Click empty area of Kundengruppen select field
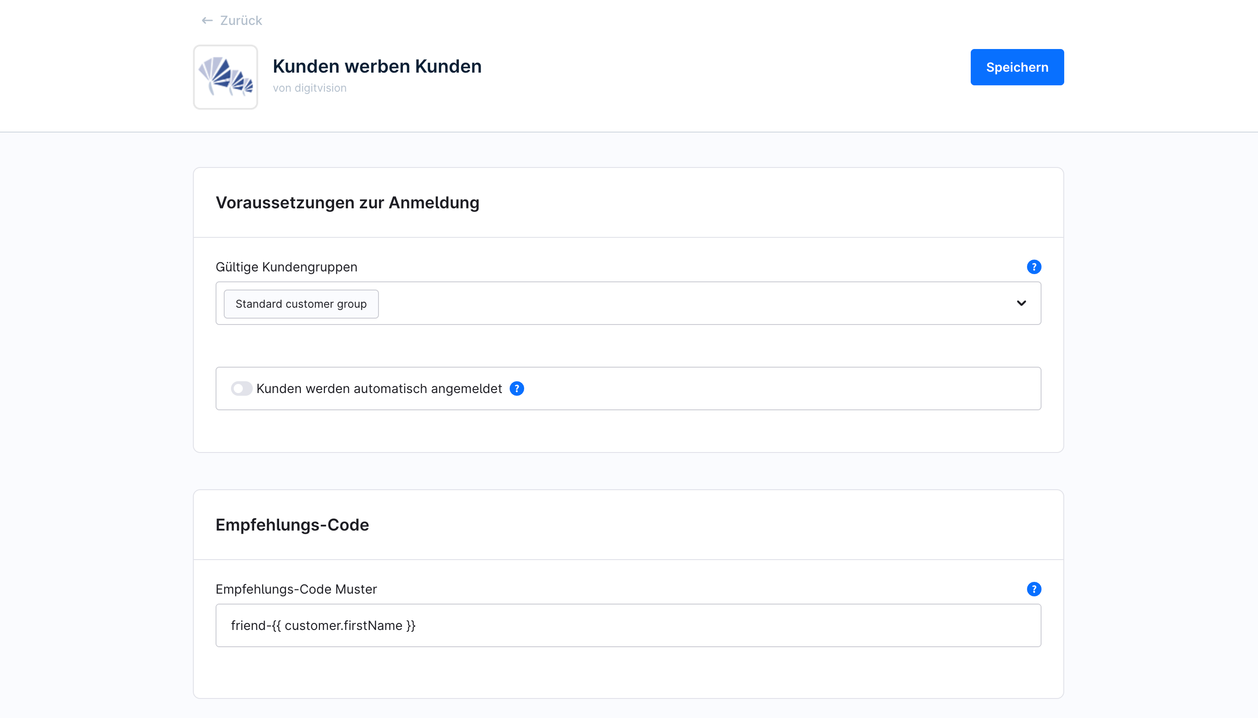The height and width of the screenshot is (718, 1258). (690, 303)
